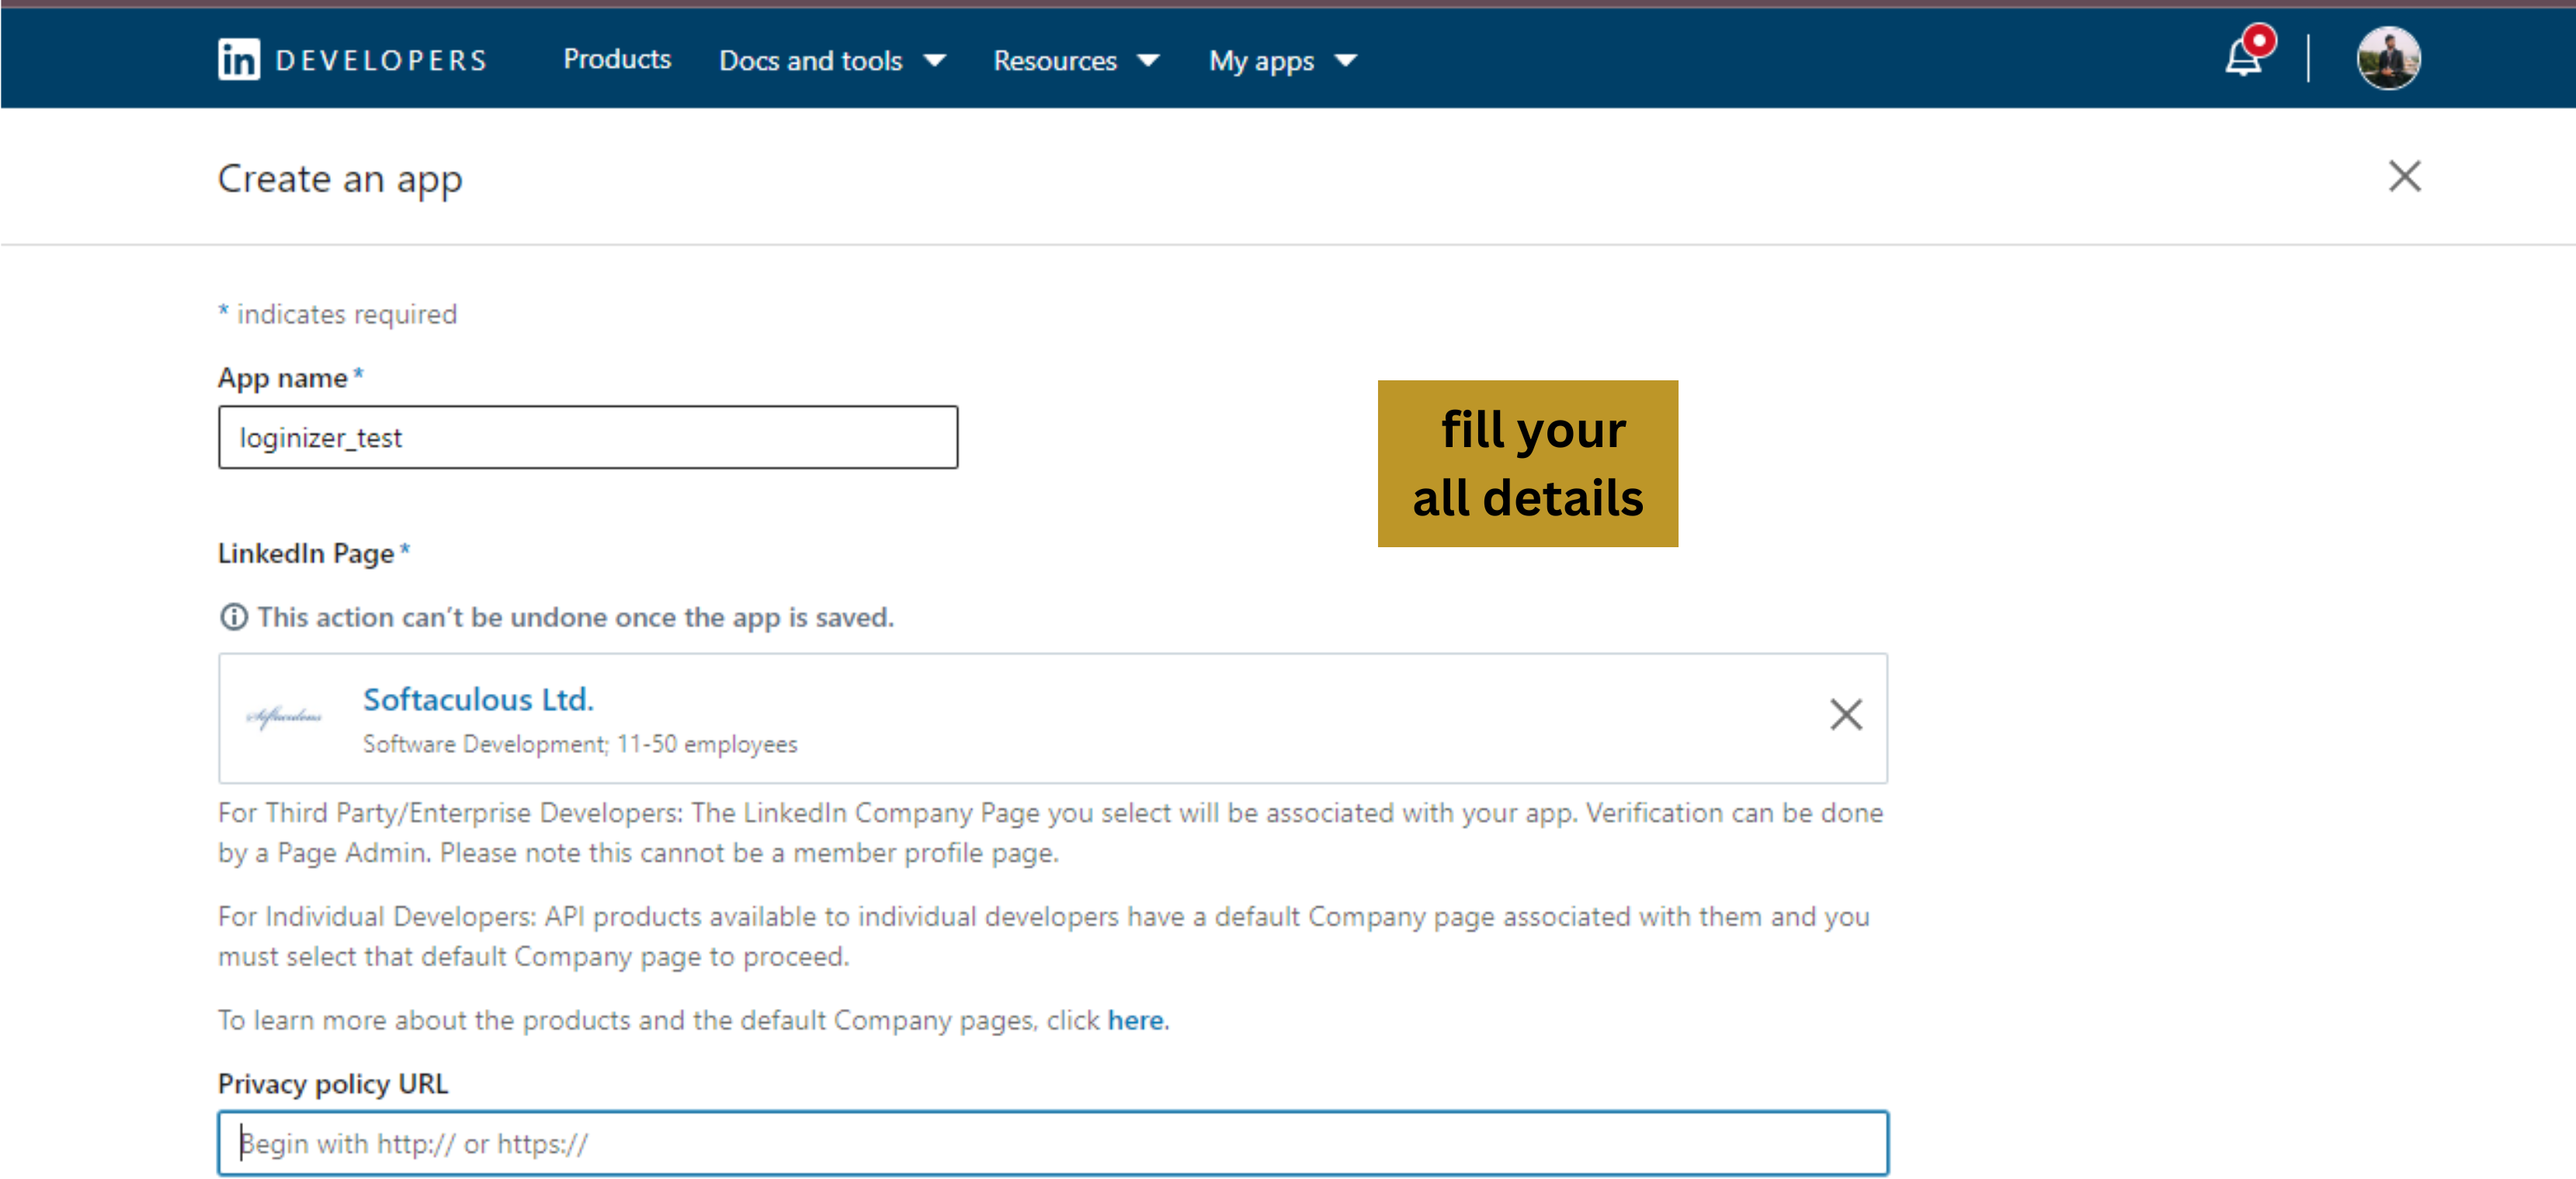Click the 'Privacy policy URL' label

click(332, 1084)
